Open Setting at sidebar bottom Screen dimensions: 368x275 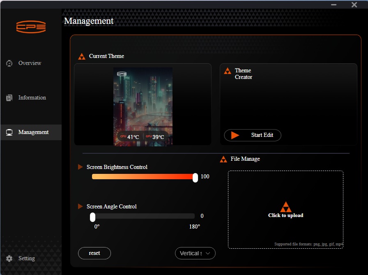point(31,258)
